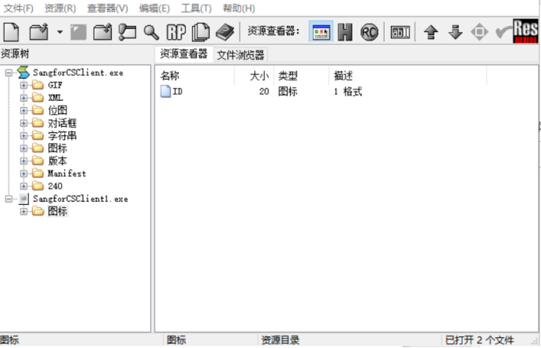Open the 资源(R) menu
This screenshot has width=541, height=348.
60,8
